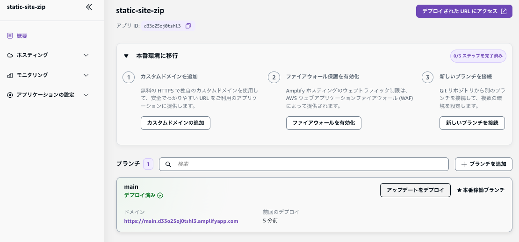Viewport: 519px width, 242px height.
Task: Expand the モニタリング menu chevron
Action: 86,75
